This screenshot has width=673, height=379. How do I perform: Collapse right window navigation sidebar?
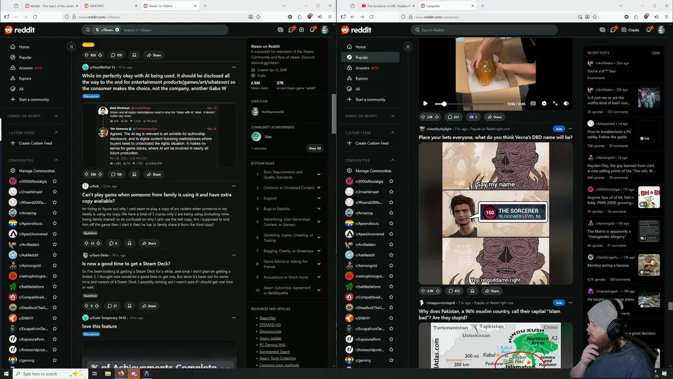407,46
